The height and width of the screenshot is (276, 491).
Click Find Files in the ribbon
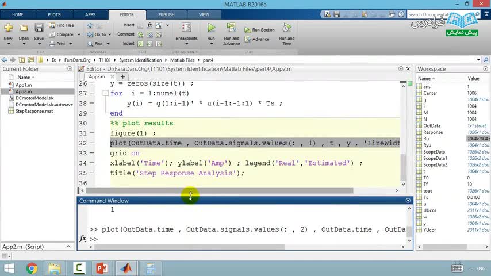[x=62, y=25]
